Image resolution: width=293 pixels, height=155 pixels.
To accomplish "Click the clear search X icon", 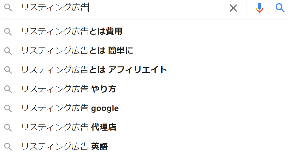I will (x=233, y=8).
